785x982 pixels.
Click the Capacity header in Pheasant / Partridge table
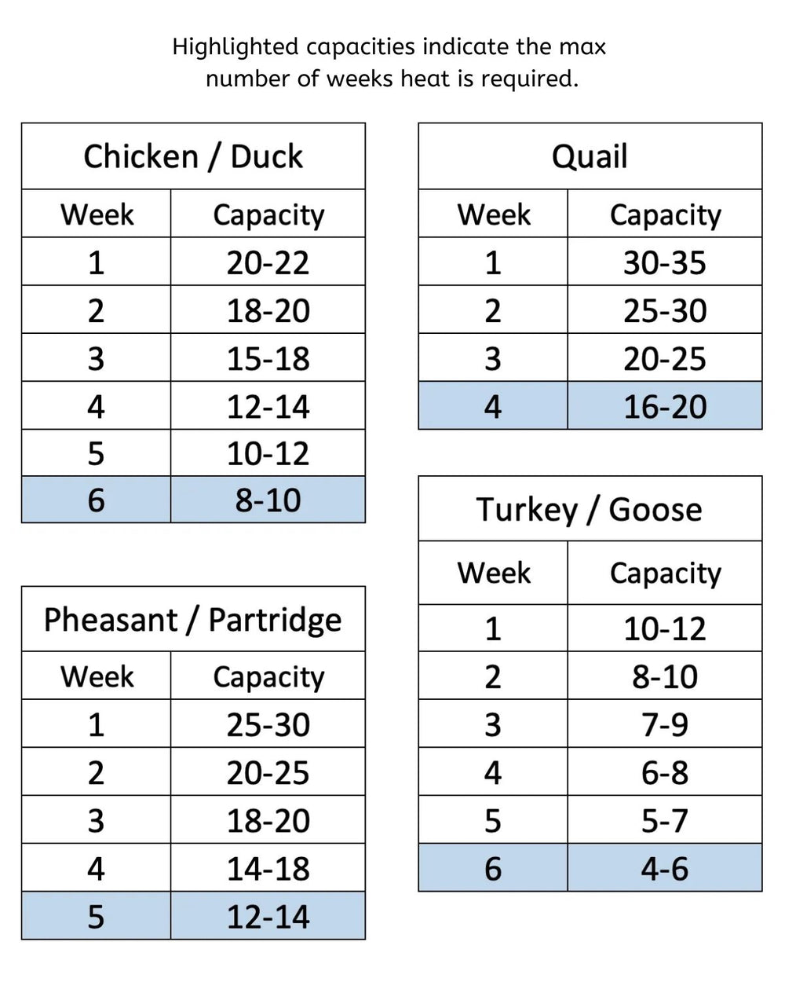click(x=268, y=676)
